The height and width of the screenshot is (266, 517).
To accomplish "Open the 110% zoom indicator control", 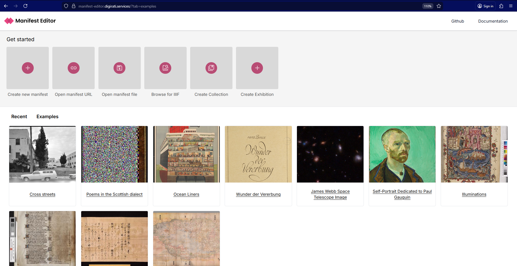I will [x=427, y=6].
